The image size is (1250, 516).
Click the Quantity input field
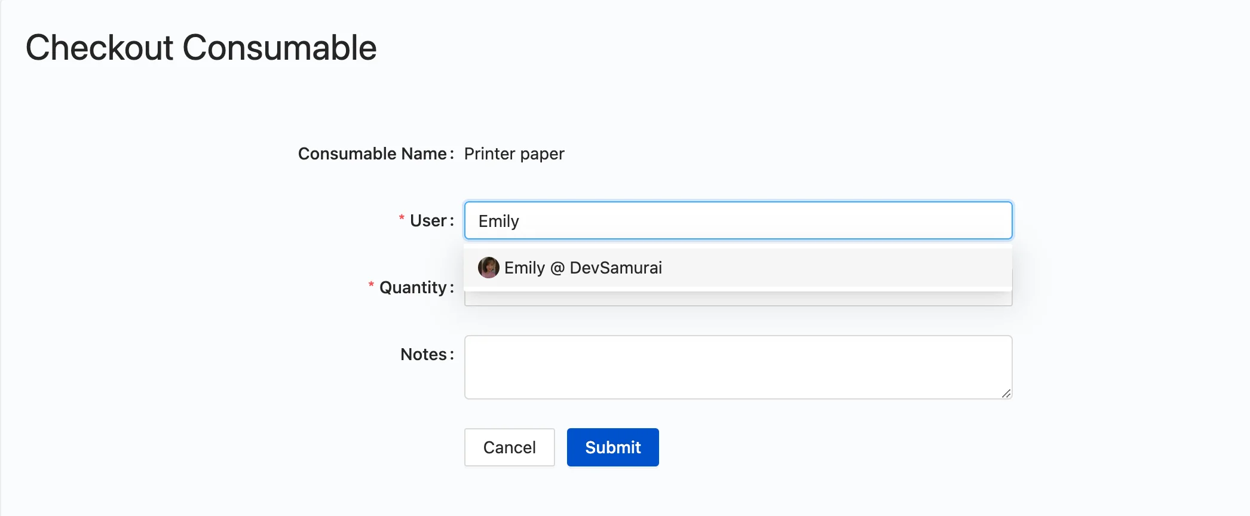tap(738, 299)
